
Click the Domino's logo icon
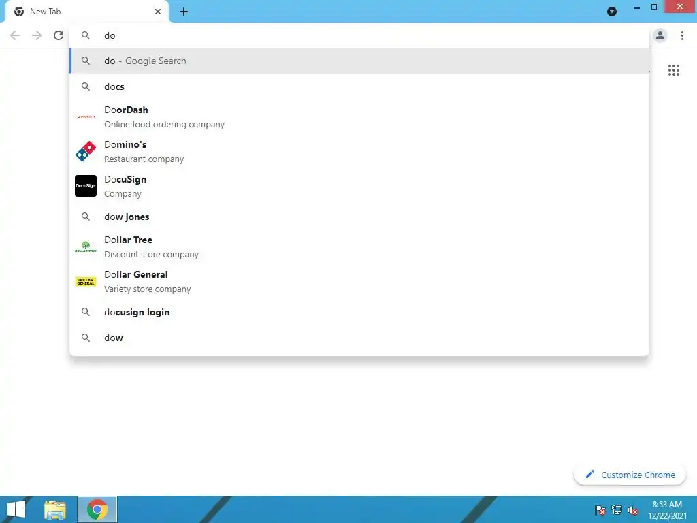86,151
